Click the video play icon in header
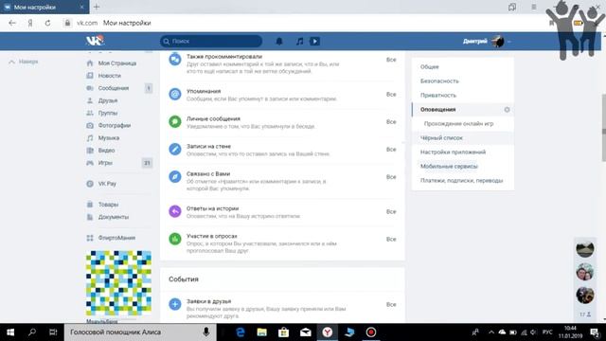This screenshot has height=341, width=606. pyautogui.click(x=314, y=41)
